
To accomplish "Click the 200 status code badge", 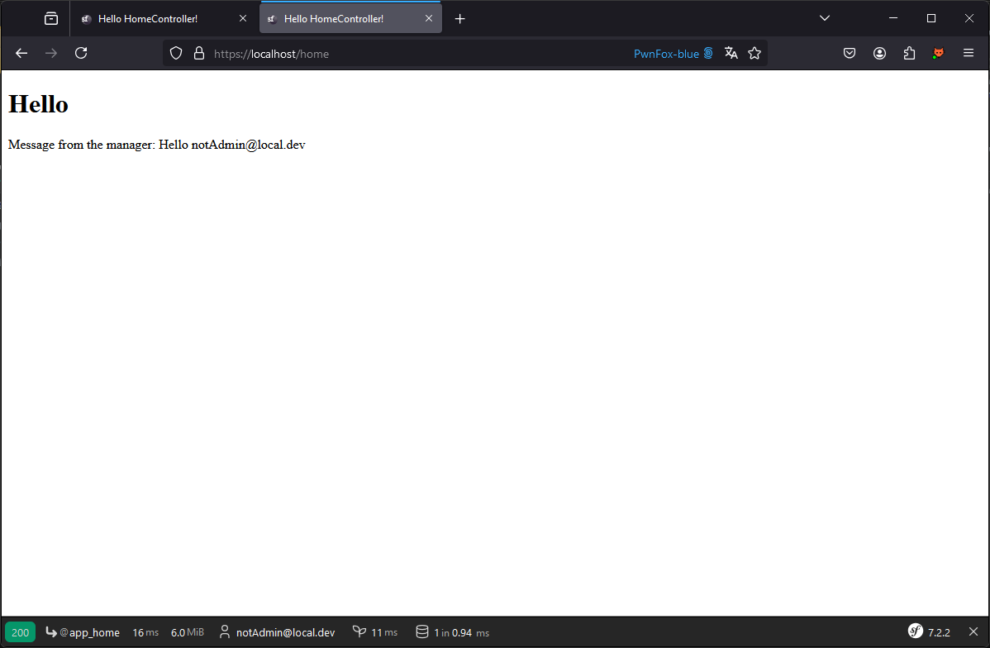I will pyautogui.click(x=20, y=632).
